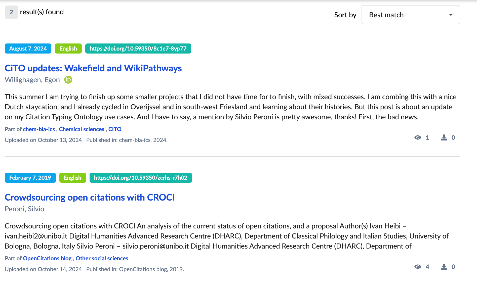Follow the Chemical sciences subject link
The height and width of the screenshot is (288, 477).
[x=82, y=129]
